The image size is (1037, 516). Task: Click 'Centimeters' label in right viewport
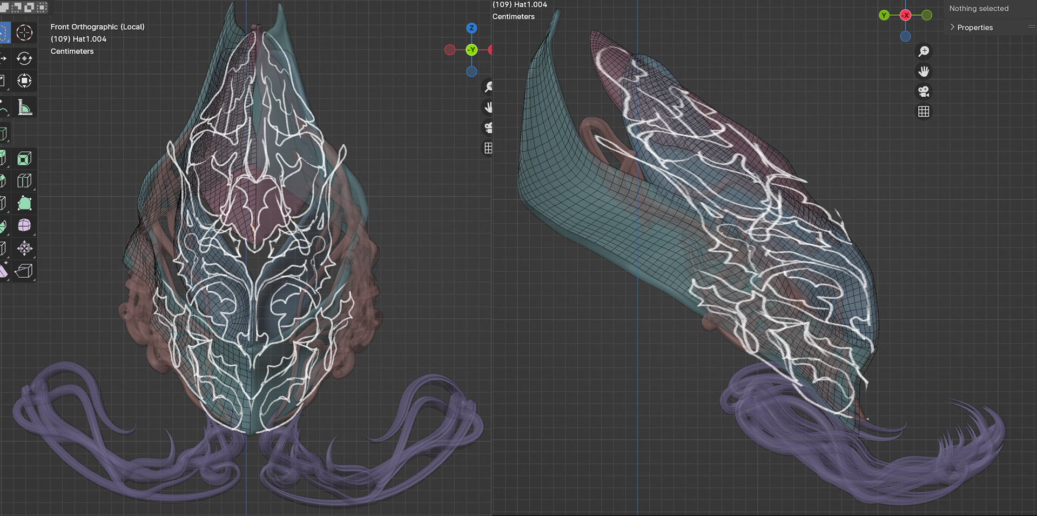coord(513,17)
